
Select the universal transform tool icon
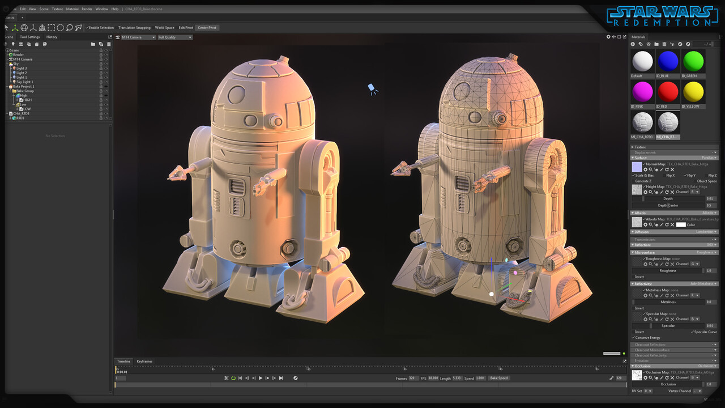(x=42, y=28)
